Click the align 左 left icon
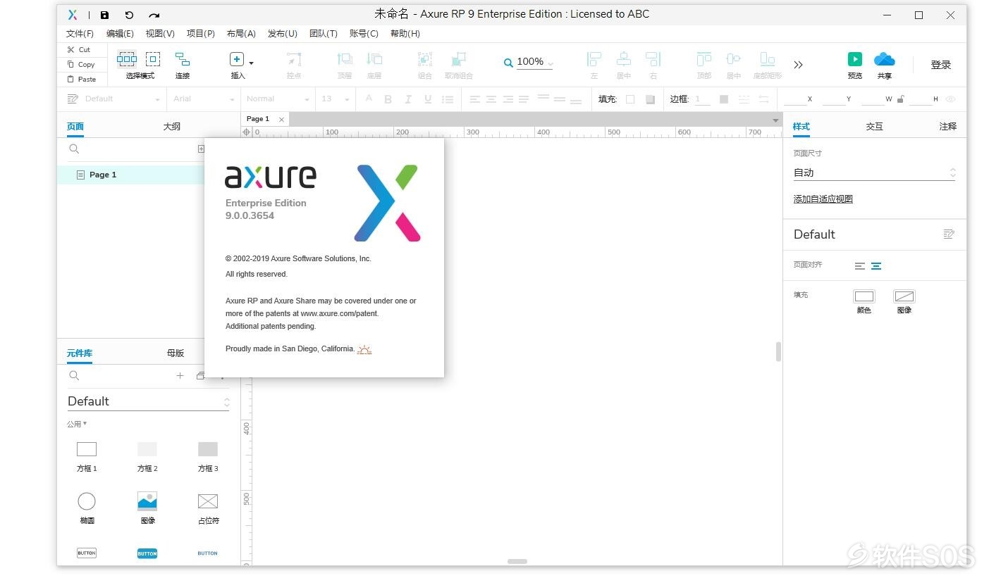 coord(594,59)
